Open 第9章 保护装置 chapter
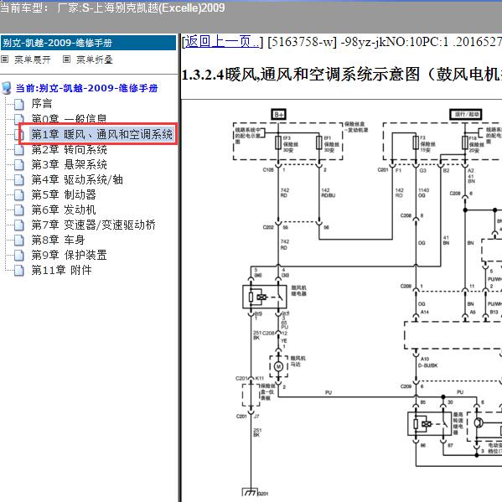This screenshot has width=502, height=502. pos(70,255)
